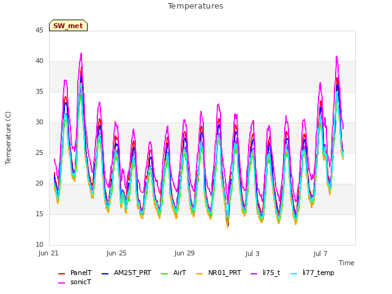Click the magenta sonicT legend swatch
Image resolution: width=392 pixels, height=294 pixels.
(61, 283)
